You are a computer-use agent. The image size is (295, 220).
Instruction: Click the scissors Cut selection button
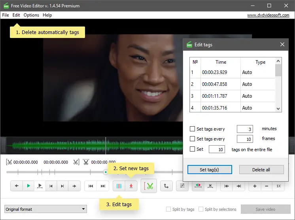point(149,186)
